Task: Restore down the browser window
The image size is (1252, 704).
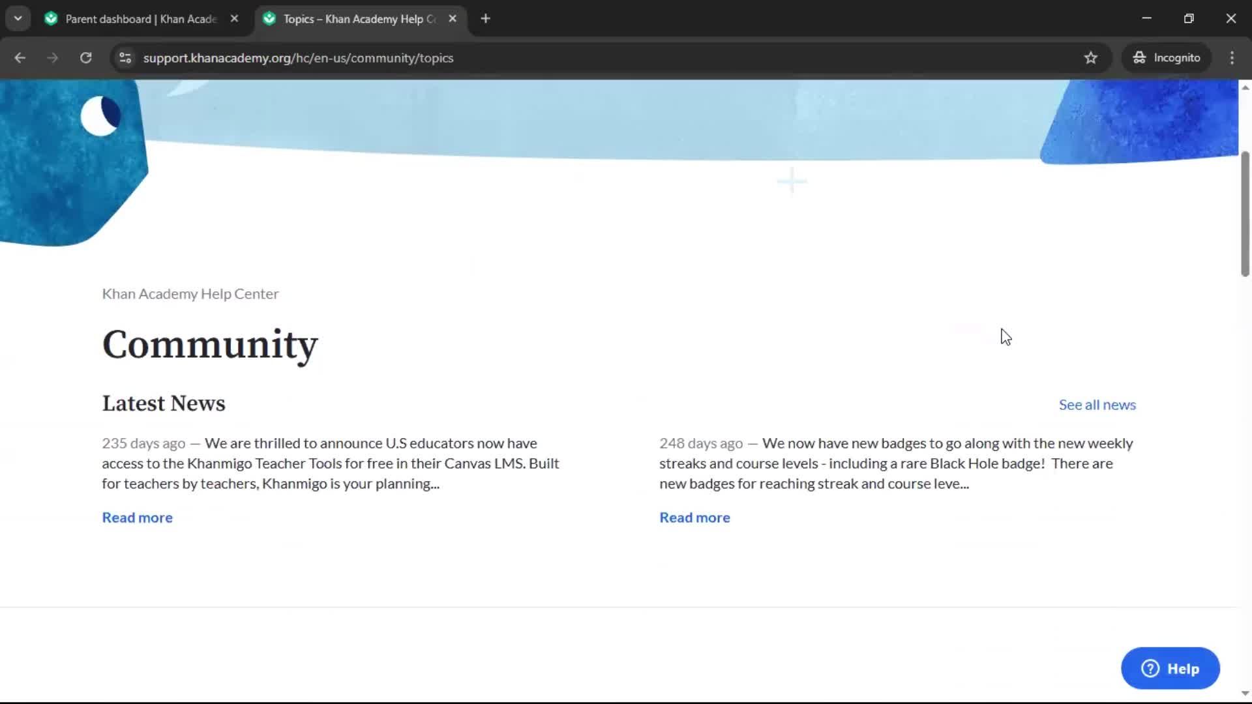Action: point(1189,19)
